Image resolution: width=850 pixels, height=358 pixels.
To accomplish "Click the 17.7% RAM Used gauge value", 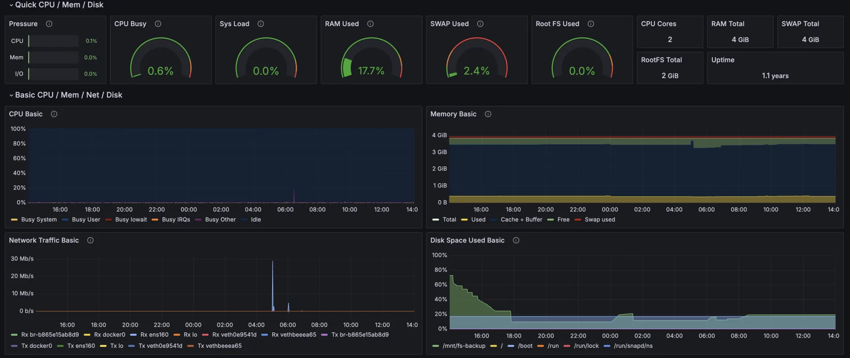I will (371, 71).
